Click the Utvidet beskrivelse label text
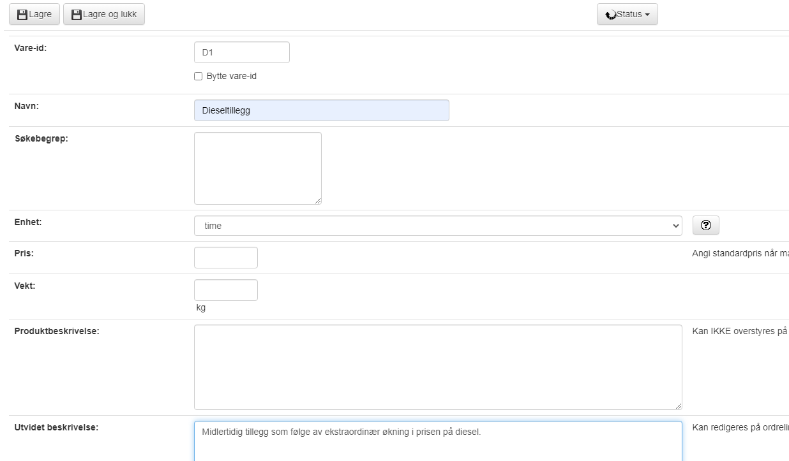Image resolution: width=789 pixels, height=461 pixels. click(x=56, y=427)
